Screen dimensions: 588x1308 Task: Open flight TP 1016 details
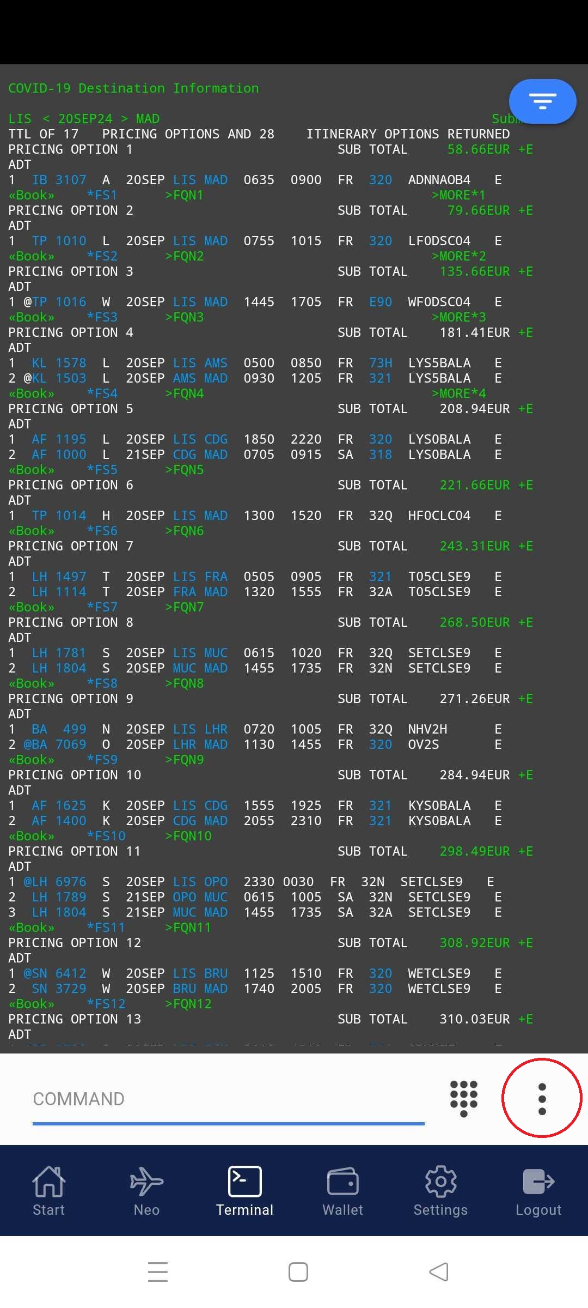[59, 302]
